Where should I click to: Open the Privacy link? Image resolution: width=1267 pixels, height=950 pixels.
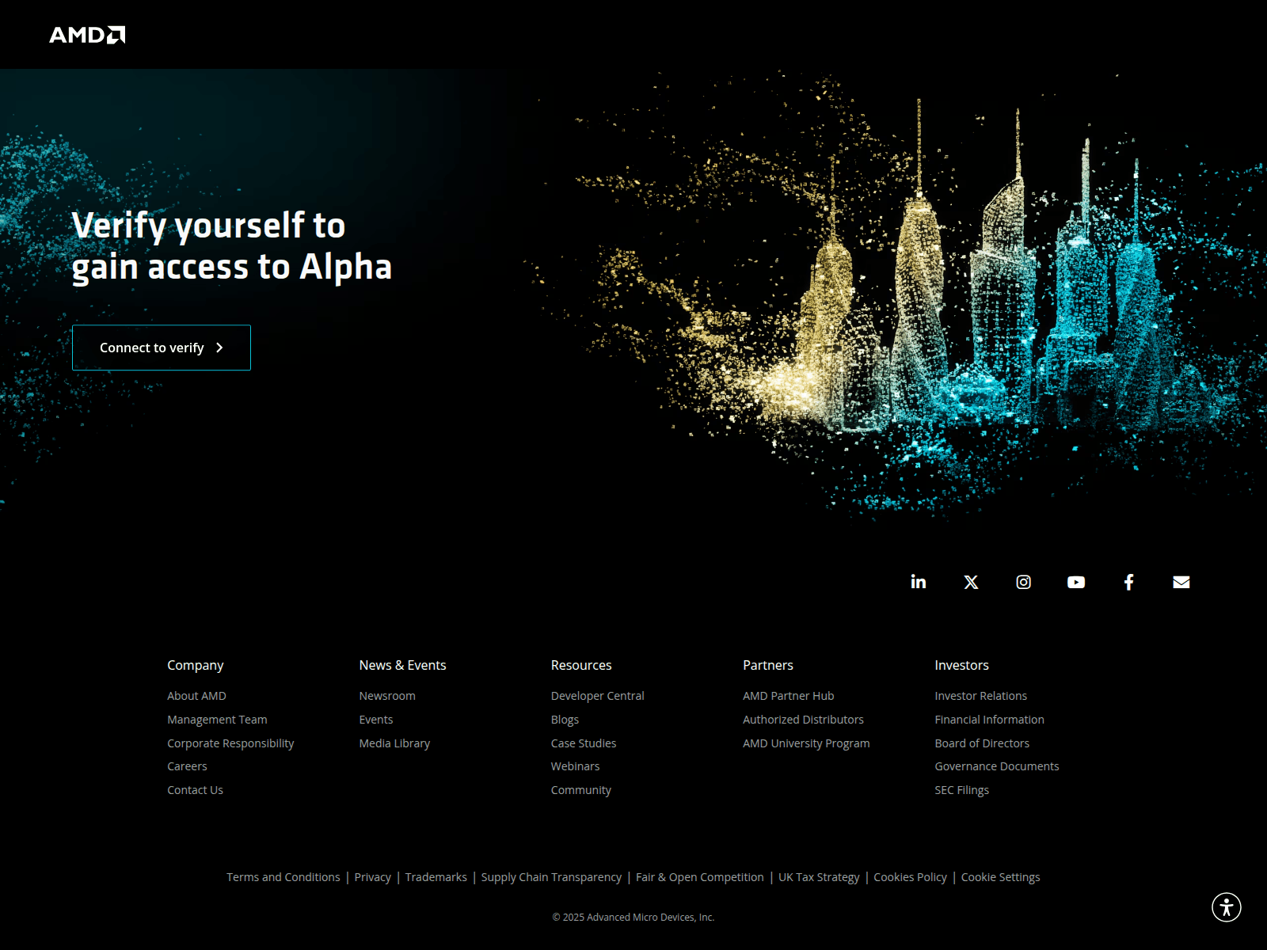click(373, 877)
